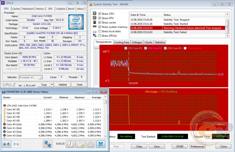Click the Clear button in AIDA64
The height and width of the screenshot is (152, 235).
(x=139, y=146)
